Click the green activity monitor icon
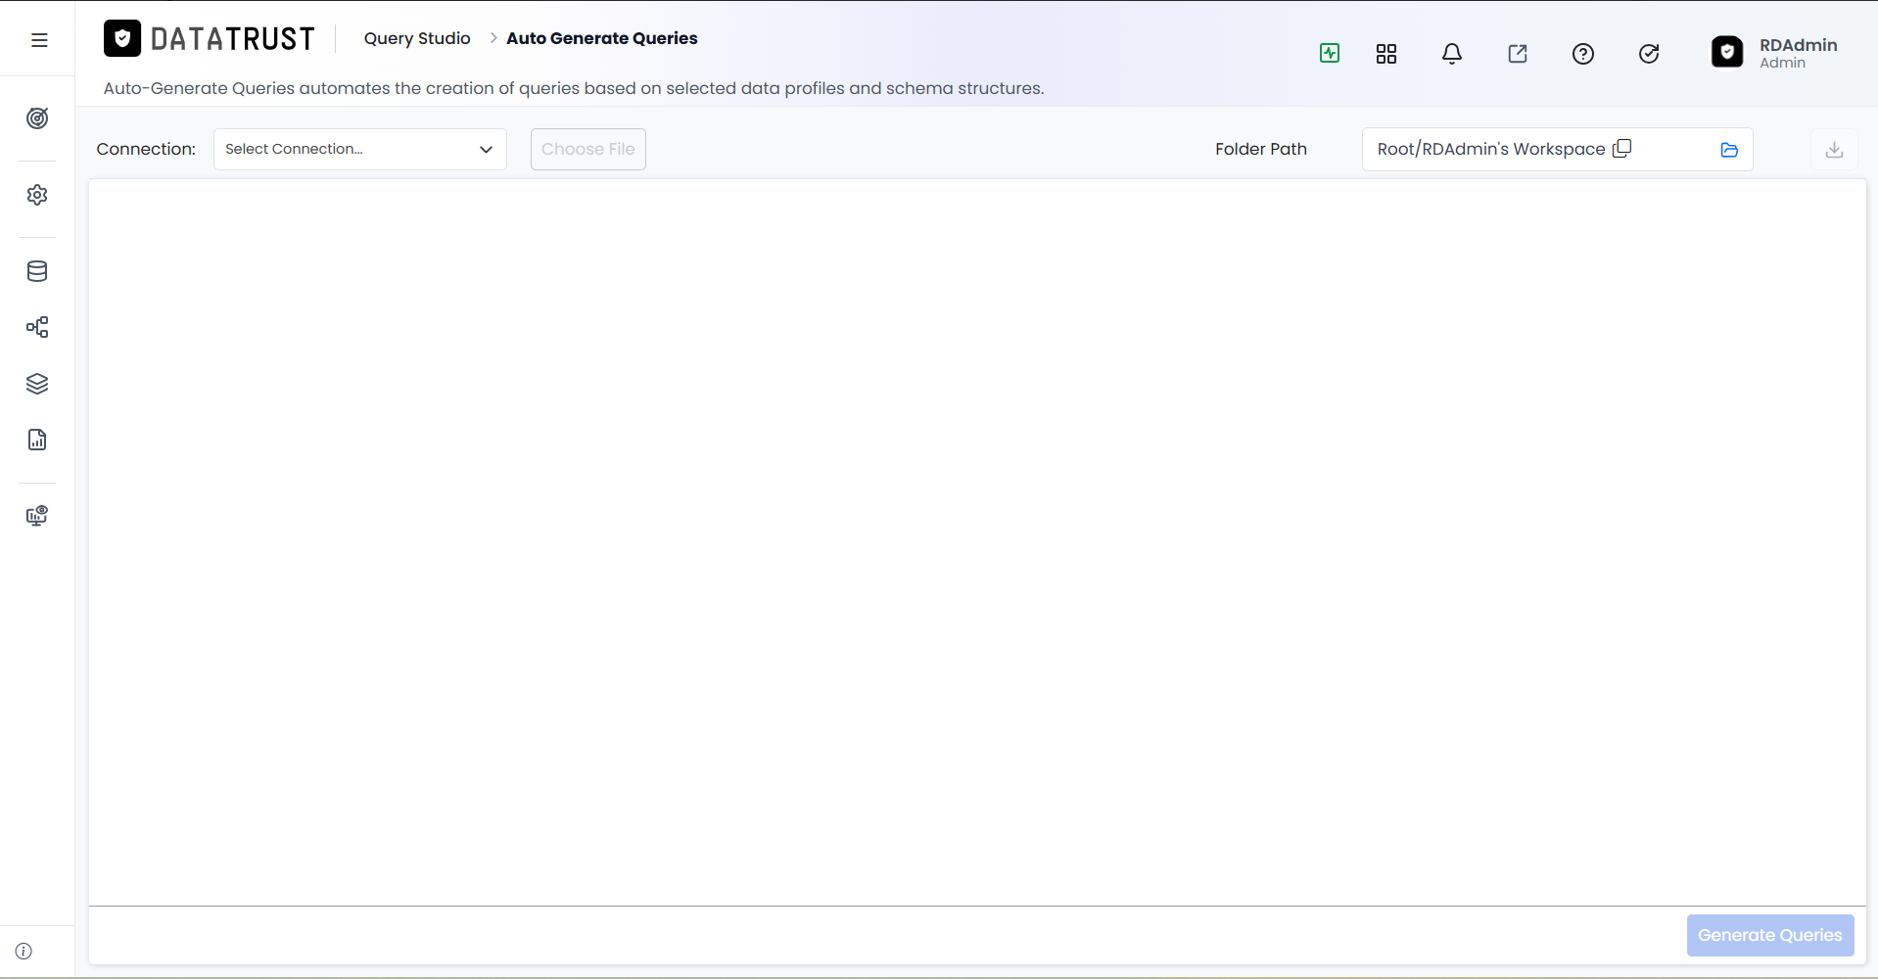Image resolution: width=1878 pixels, height=979 pixels. 1330,54
